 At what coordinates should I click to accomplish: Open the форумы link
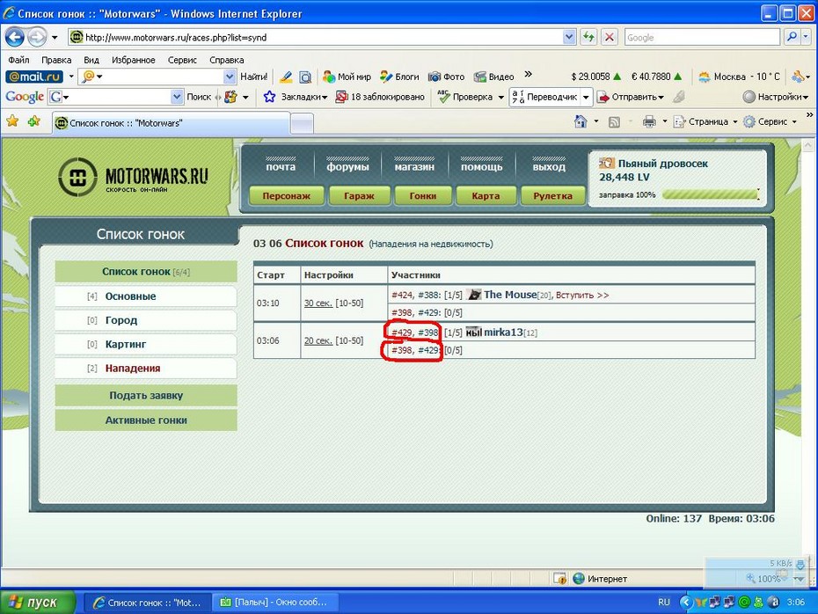[347, 167]
